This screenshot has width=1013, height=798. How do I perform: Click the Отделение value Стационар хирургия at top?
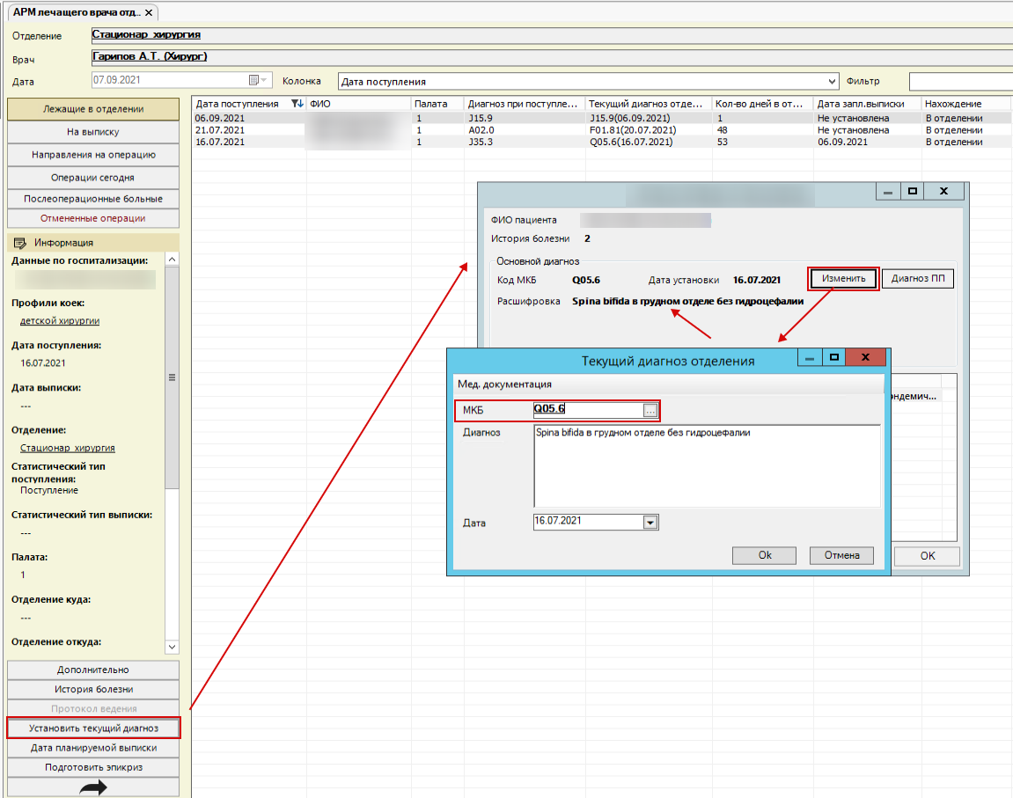tap(146, 35)
